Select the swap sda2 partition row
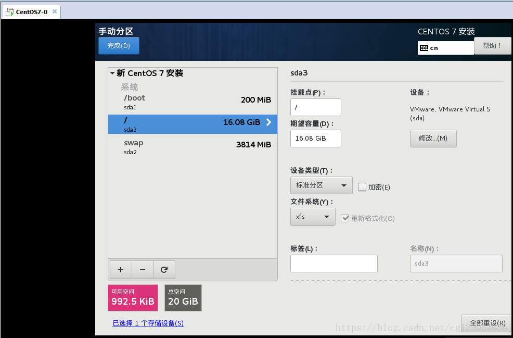This screenshot has width=513, height=338. (193, 147)
